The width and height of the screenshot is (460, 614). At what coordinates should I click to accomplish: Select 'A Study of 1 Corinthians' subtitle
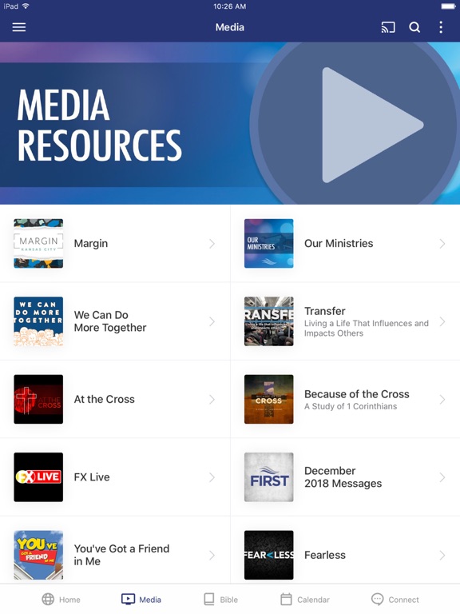coord(351,406)
